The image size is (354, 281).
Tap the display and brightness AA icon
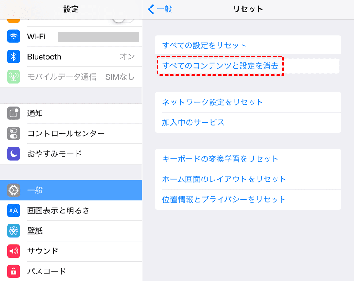(x=14, y=211)
